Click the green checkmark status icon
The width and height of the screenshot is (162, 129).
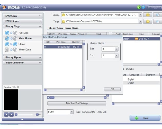tap(139, 7)
